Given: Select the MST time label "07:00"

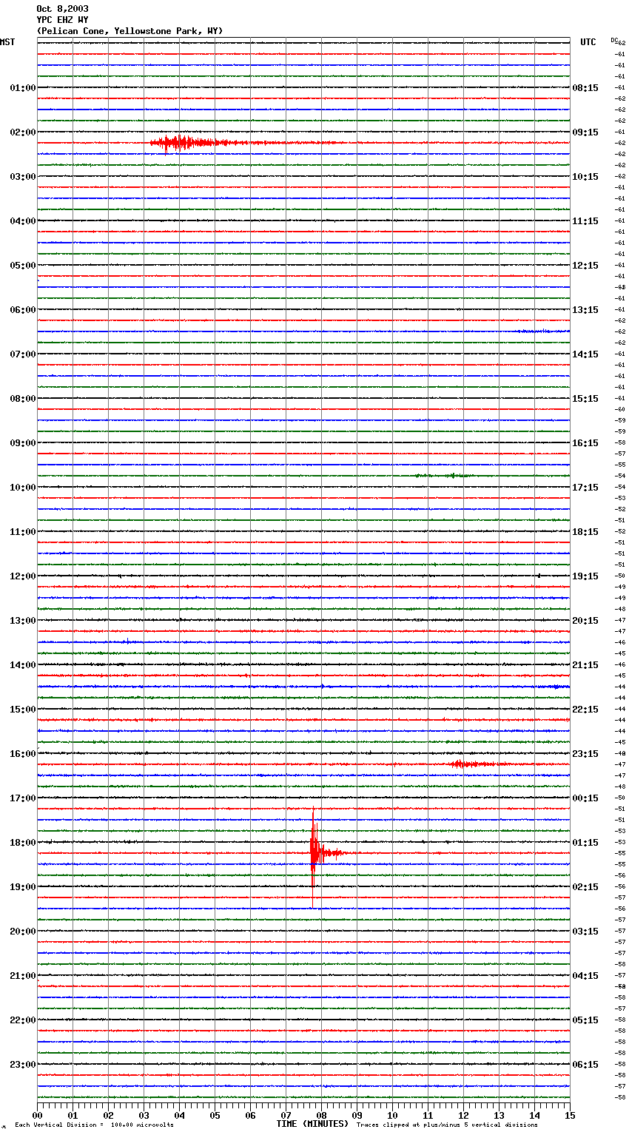Looking at the screenshot, I should [23, 354].
